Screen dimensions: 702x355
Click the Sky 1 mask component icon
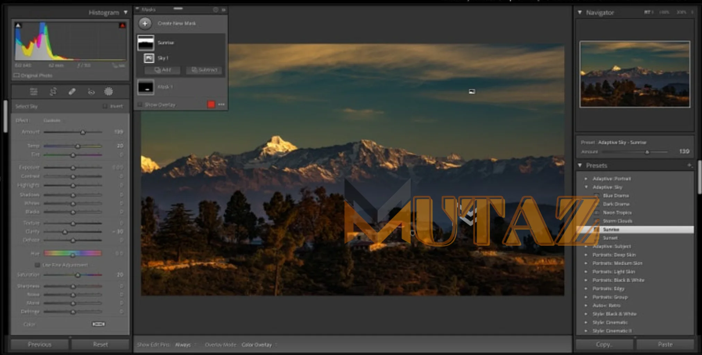click(149, 58)
